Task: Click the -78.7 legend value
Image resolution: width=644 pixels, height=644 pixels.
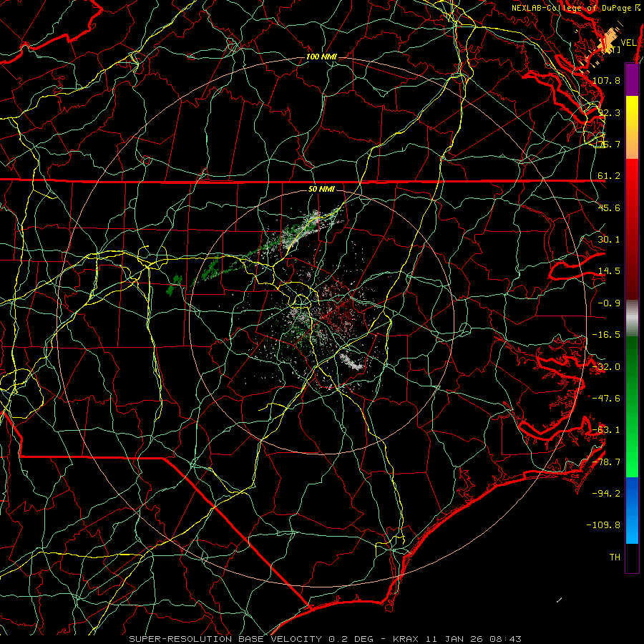Action: tap(606, 462)
